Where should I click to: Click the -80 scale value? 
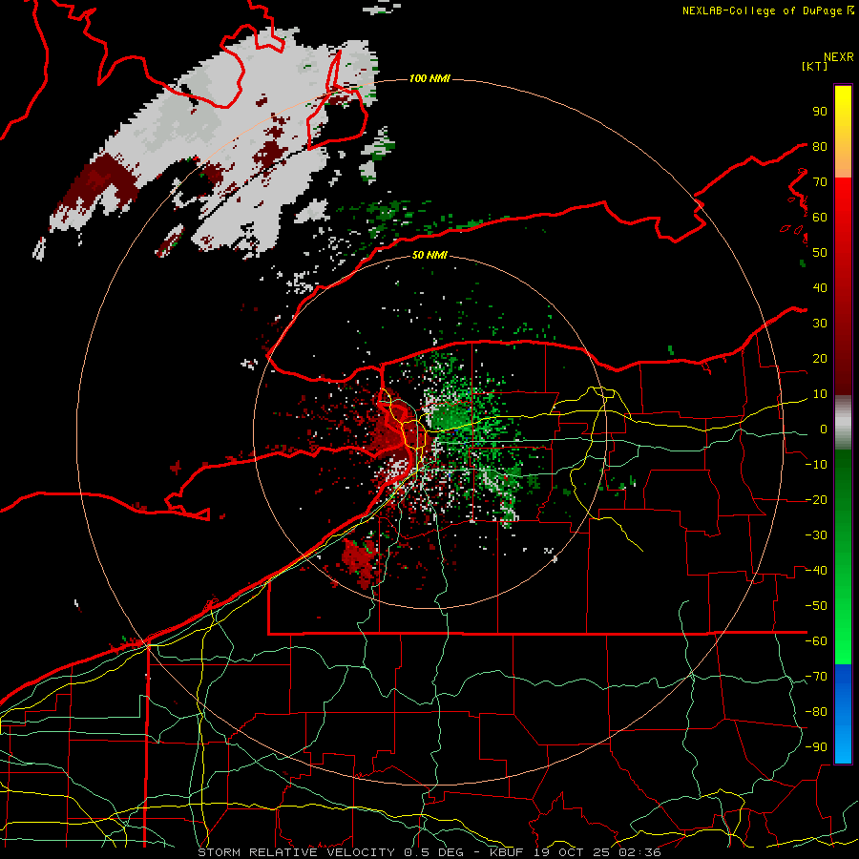[816, 712]
